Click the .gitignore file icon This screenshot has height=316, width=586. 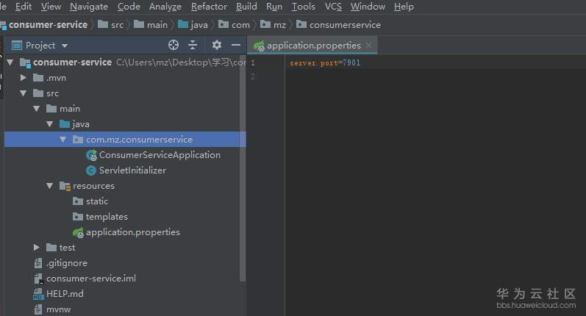pos(38,263)
